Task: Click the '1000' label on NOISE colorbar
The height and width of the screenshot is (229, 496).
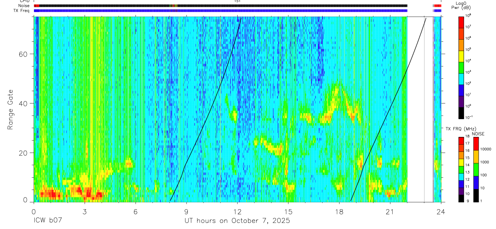Action: point(485,162)
